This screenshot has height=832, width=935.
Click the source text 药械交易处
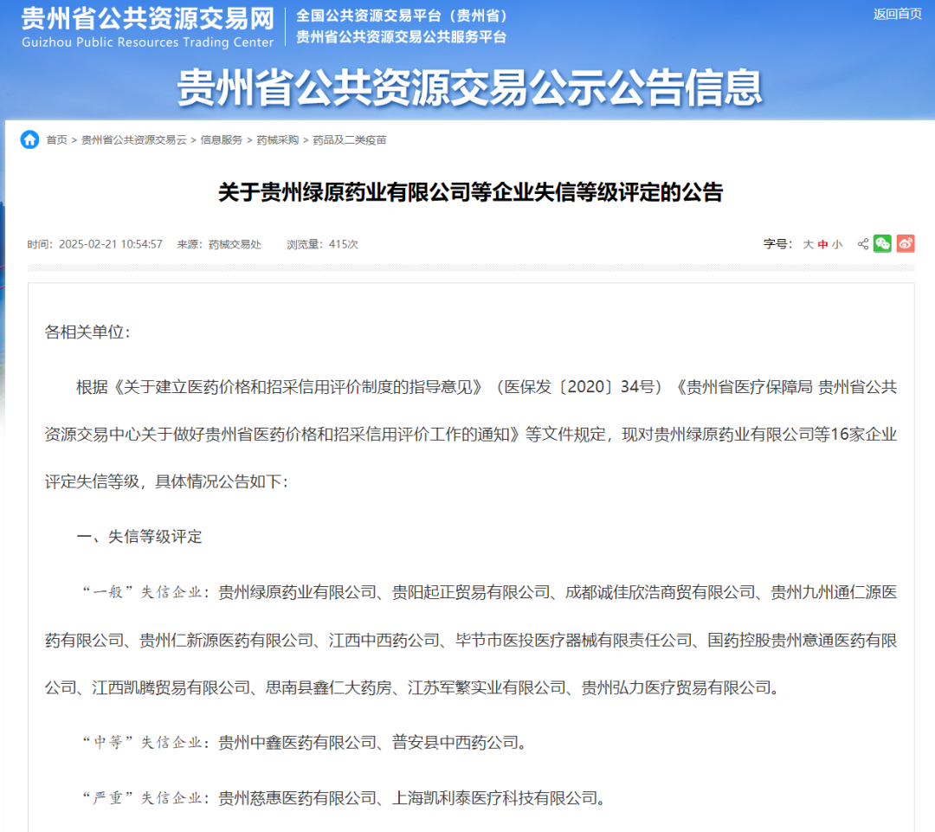(x=235, y=244)
